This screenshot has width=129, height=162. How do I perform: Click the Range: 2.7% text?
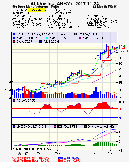(x=21, y=28)
